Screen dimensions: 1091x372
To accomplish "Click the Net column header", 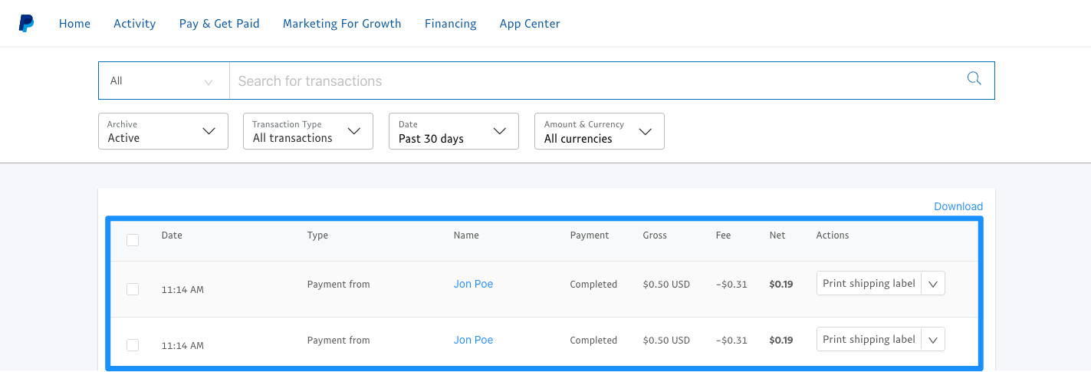I will coord(777,235).
